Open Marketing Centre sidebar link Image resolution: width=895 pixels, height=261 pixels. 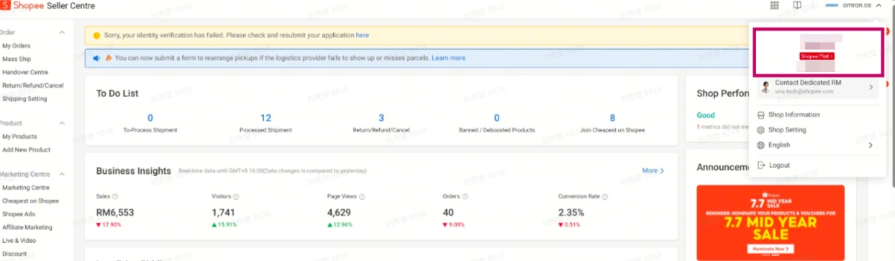(26, 188)
